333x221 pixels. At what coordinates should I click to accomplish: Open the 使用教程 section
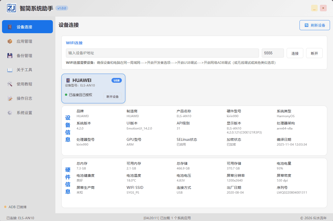click(x=27, y=84)
